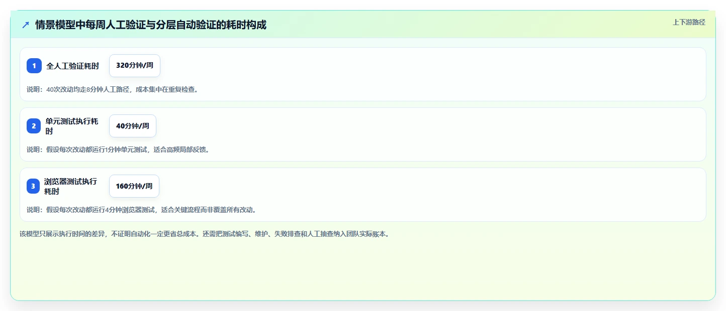Viewport: 726px width, 311px height.
Task: Click the footer disclaimer starting 该模型只展示执行时间的差异
Action: click(205, 234)
